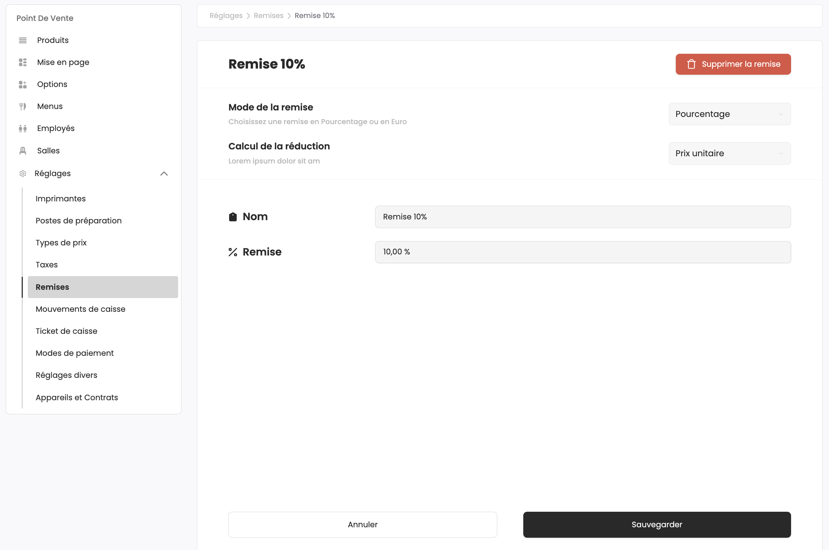Image resolution: width=829 pixels, height=550 pixels.
Task: Open the Mode de la remise dropdown
Action: (729, 114)
